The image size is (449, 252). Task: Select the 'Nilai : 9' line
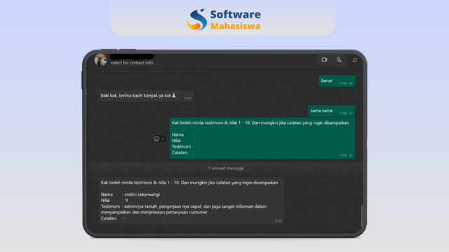[114, 200]
